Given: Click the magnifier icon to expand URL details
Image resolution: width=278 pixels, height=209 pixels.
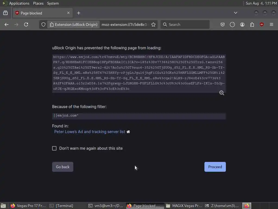Looking at the screenshot, I should (x=222, y=93).
